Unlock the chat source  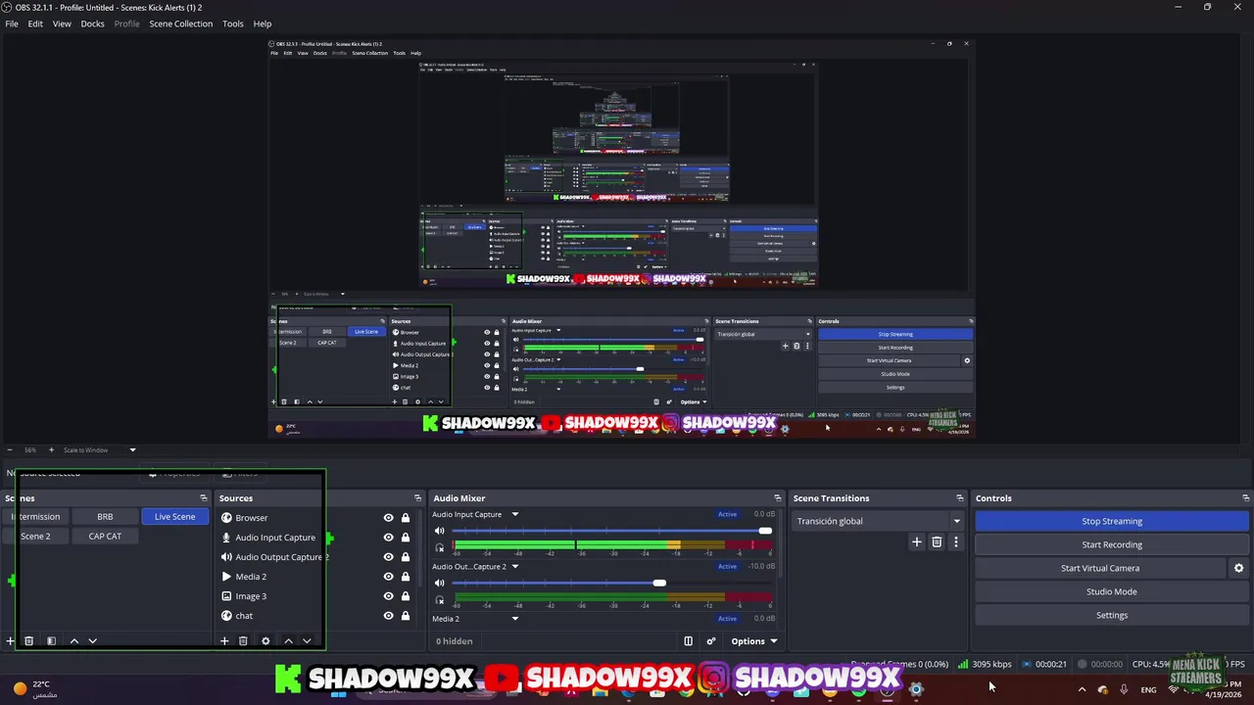point(406,616)
